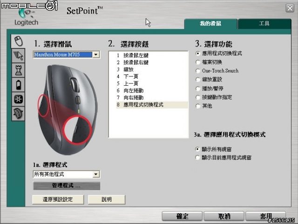Screen dimensions: 298x224
Task: Apply settings with the 套用 button
Action: [x=266, y=216]
